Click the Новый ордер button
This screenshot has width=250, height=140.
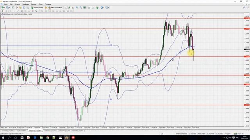37,7
